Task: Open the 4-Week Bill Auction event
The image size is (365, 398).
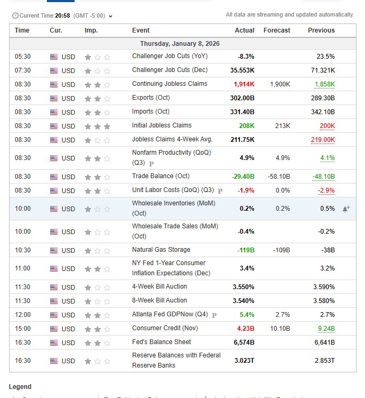Action: click(x=159, y=286)
